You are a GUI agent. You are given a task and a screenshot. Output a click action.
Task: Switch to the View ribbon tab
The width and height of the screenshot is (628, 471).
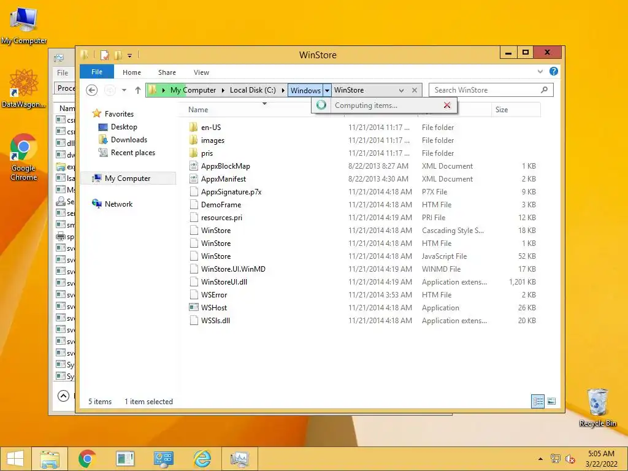pyautogui.click(x=201, y=72)
